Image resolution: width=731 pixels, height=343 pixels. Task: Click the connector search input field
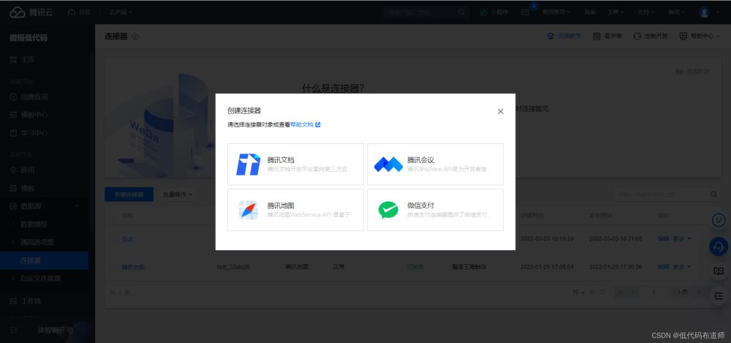[x=659, y=194]
